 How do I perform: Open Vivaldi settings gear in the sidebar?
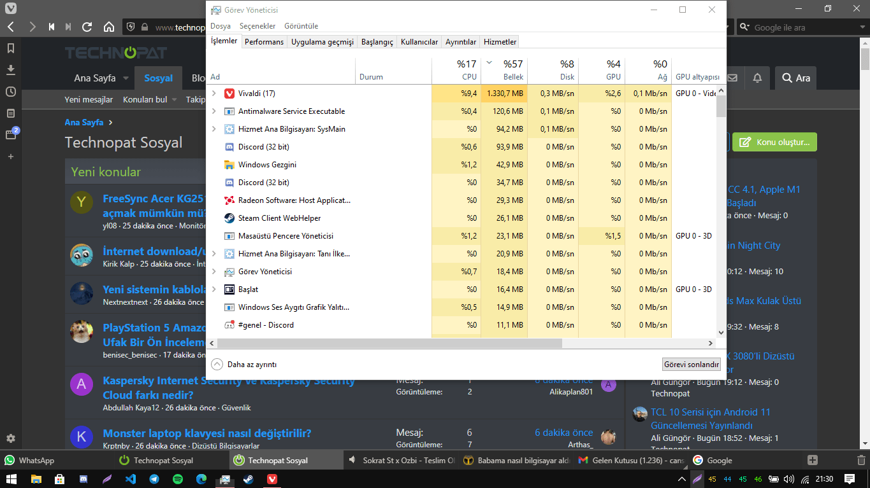click(11, 438)
